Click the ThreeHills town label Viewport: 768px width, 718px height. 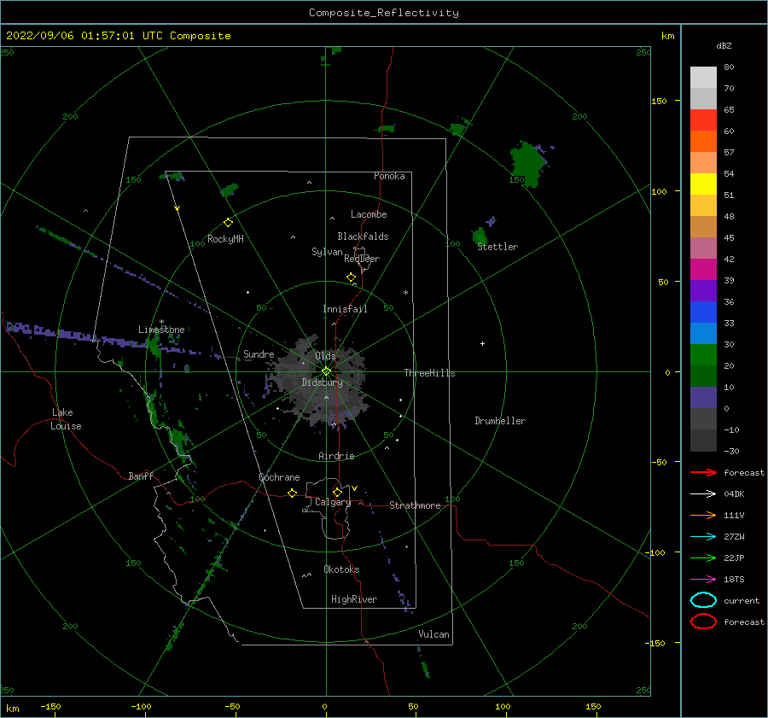tap(429, 373)
